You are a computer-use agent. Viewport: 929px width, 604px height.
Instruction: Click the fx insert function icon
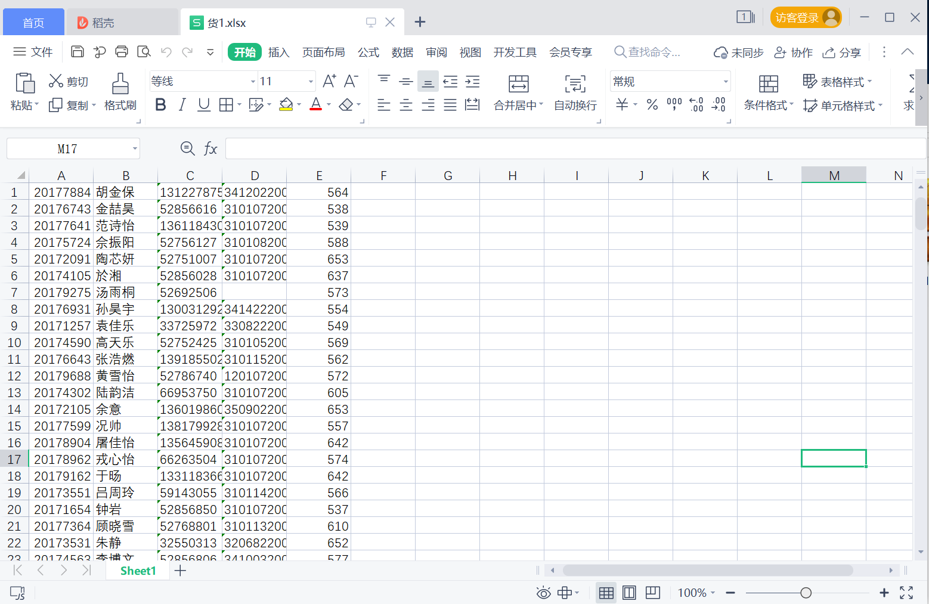pyautogui.click(x=210, y=148)
